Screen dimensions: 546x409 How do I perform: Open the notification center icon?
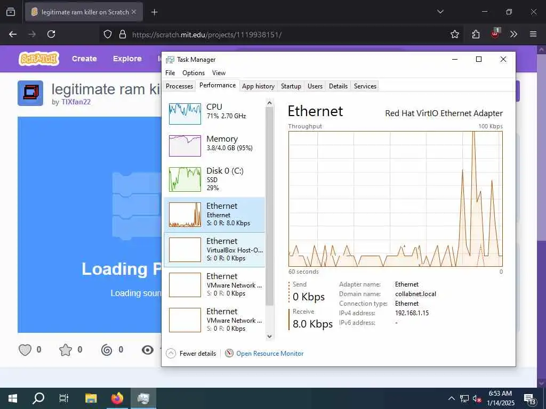pyautogui.click(x=529, y=399)
